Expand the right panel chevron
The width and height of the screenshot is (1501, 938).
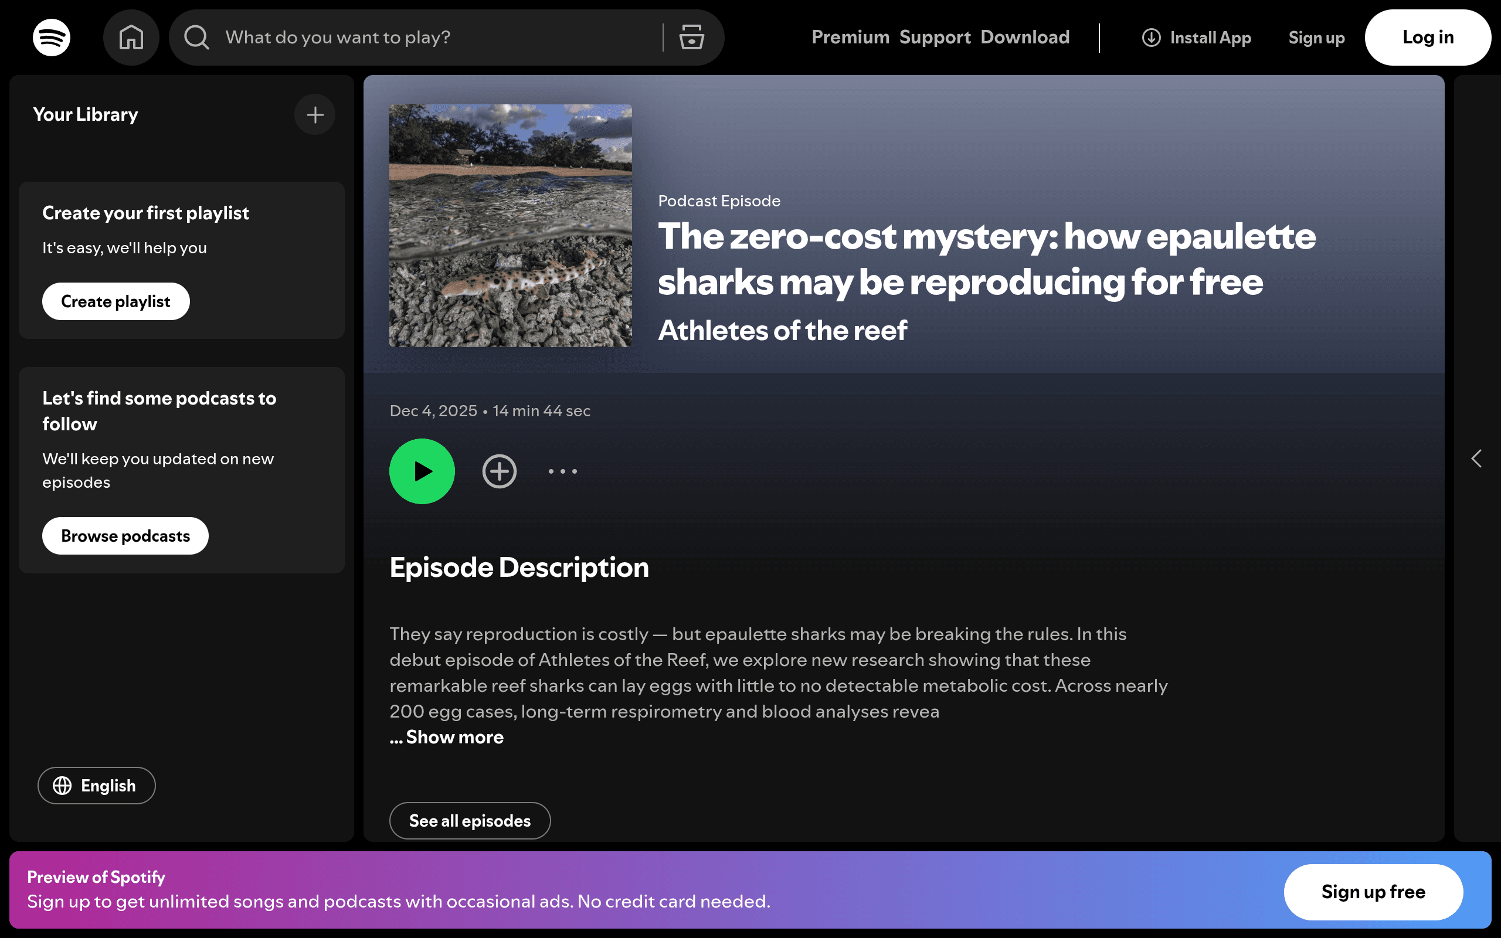coord(1476,458)
